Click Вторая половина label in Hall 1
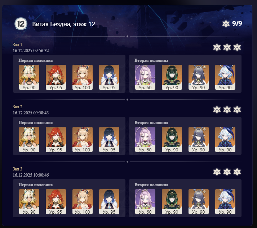 point(151,60)
